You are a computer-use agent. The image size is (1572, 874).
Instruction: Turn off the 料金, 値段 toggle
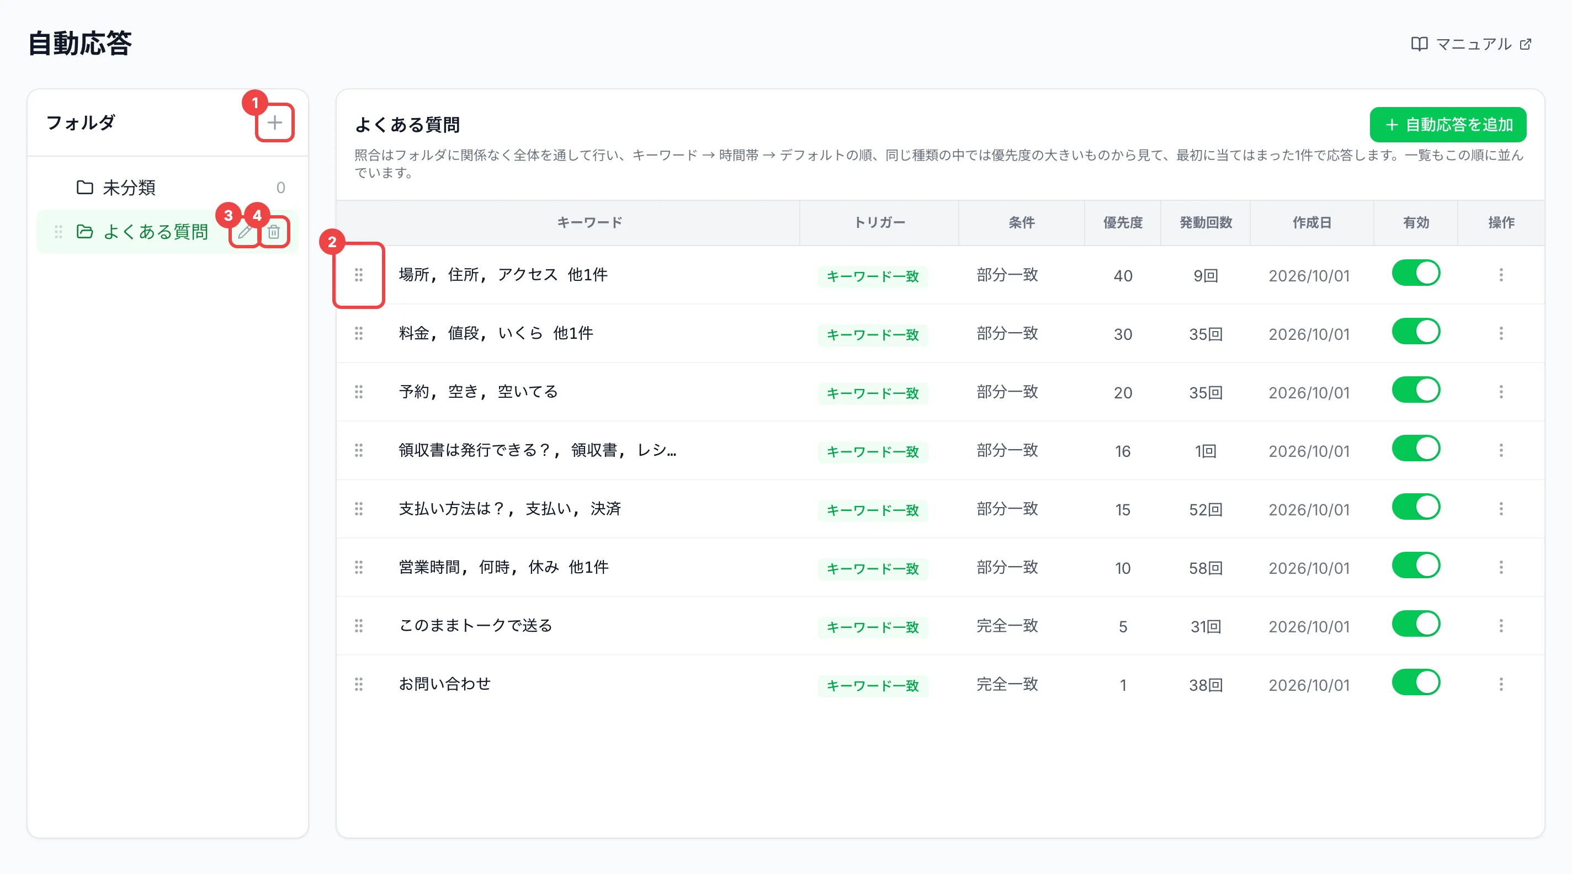(1416, 332)
